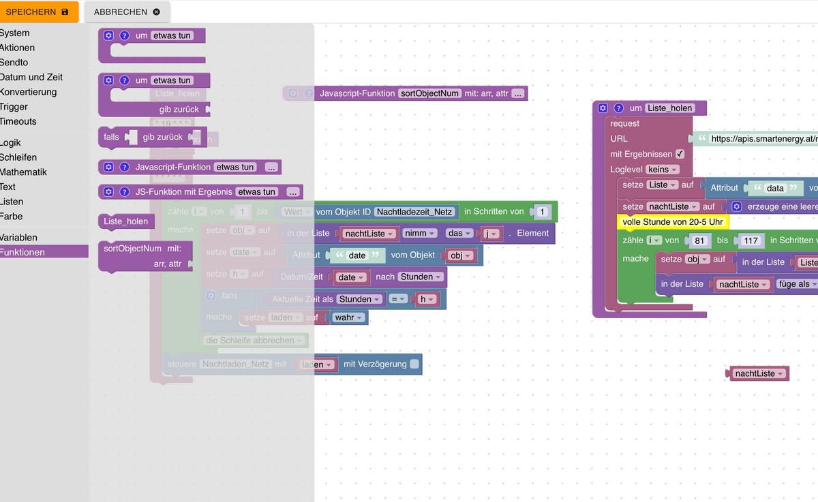Open the Loglevel 'keins' dropdown
The height and width of the screenshot is (502, 818).
(x=663, y=169)
